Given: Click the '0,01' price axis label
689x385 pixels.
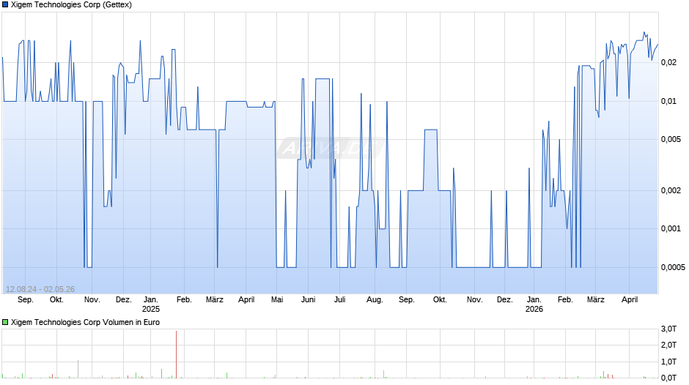Looking at the screenshot, I should [668, 102].
